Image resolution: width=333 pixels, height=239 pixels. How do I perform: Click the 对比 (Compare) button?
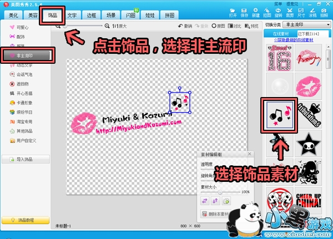pos(235,26)
